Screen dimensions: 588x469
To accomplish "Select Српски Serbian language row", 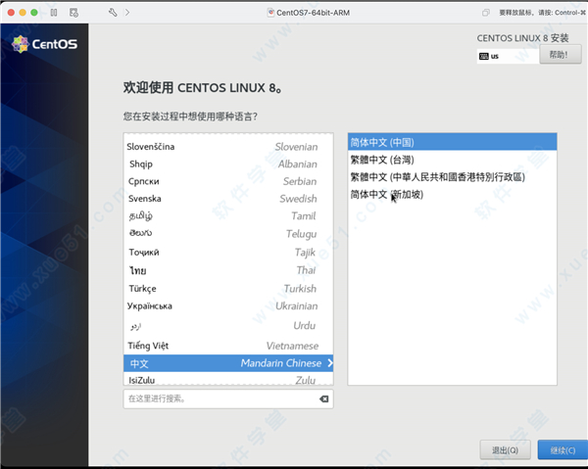I will point(228,181).
